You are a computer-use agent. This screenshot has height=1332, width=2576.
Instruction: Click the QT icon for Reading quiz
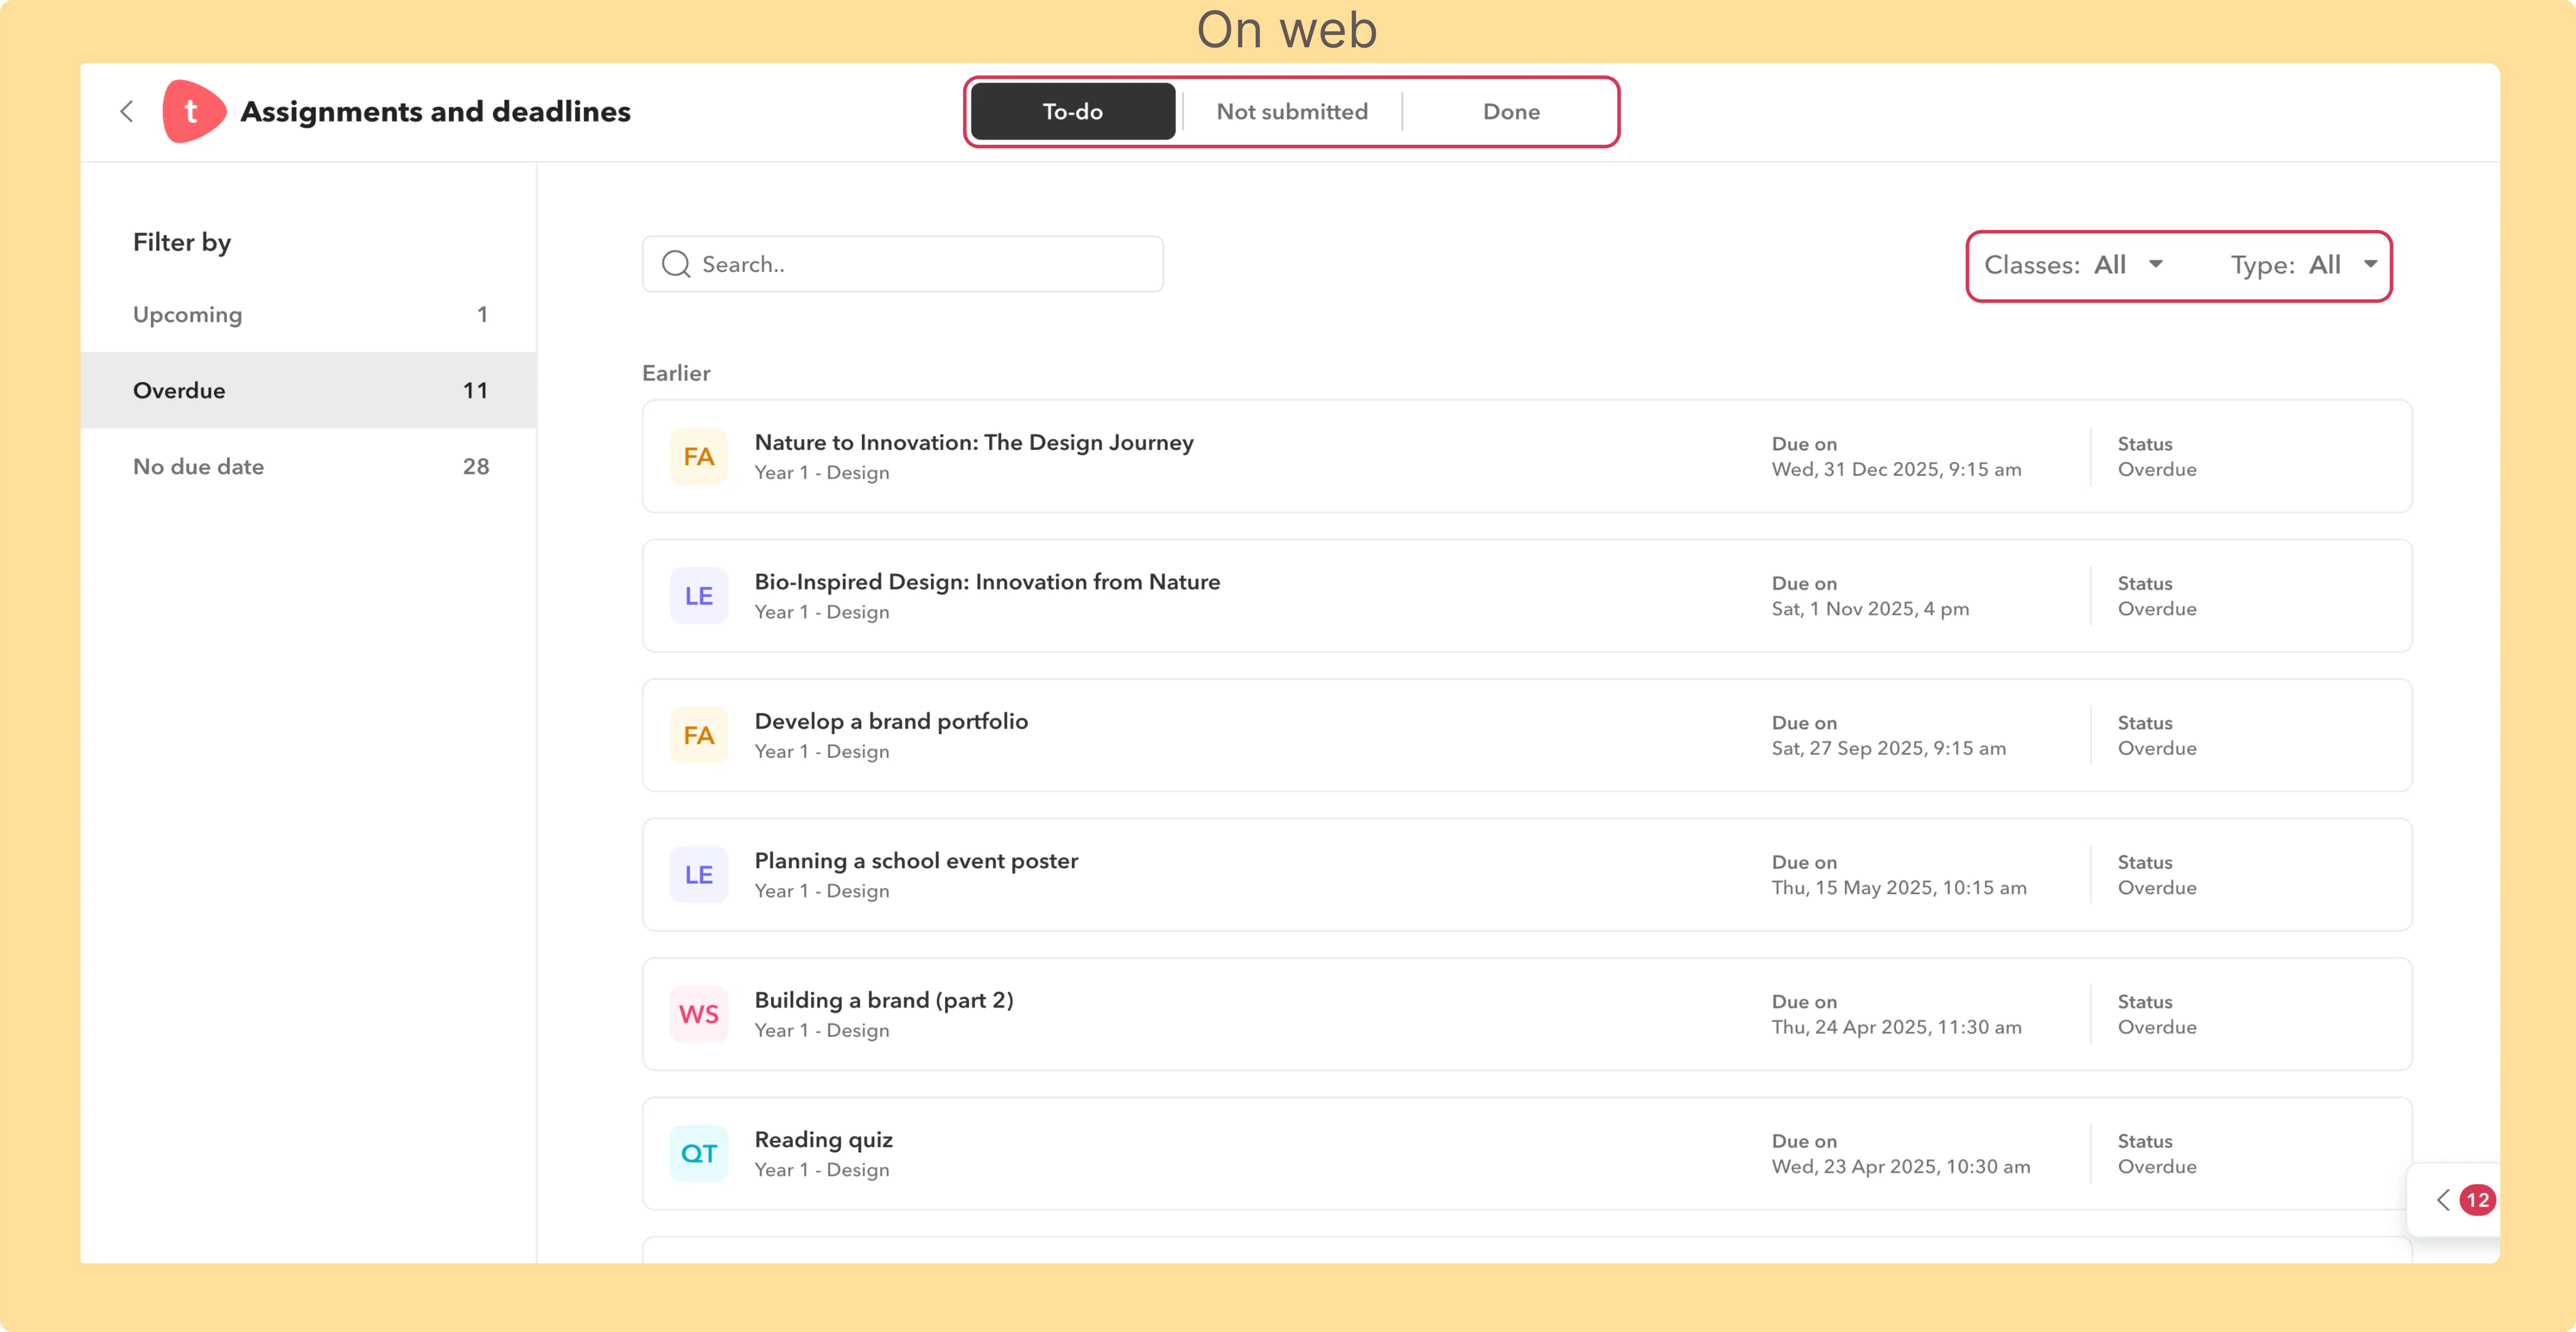(x=699, y=1154)
